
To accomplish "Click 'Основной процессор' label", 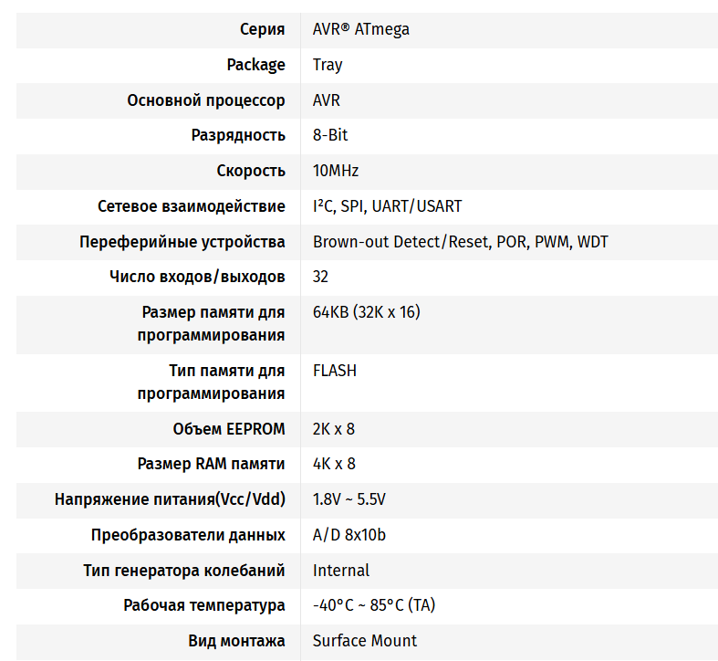I will [205, 100].
